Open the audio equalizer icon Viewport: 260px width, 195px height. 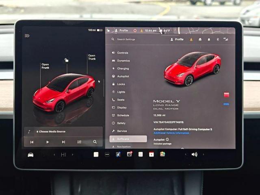(79, 142)
